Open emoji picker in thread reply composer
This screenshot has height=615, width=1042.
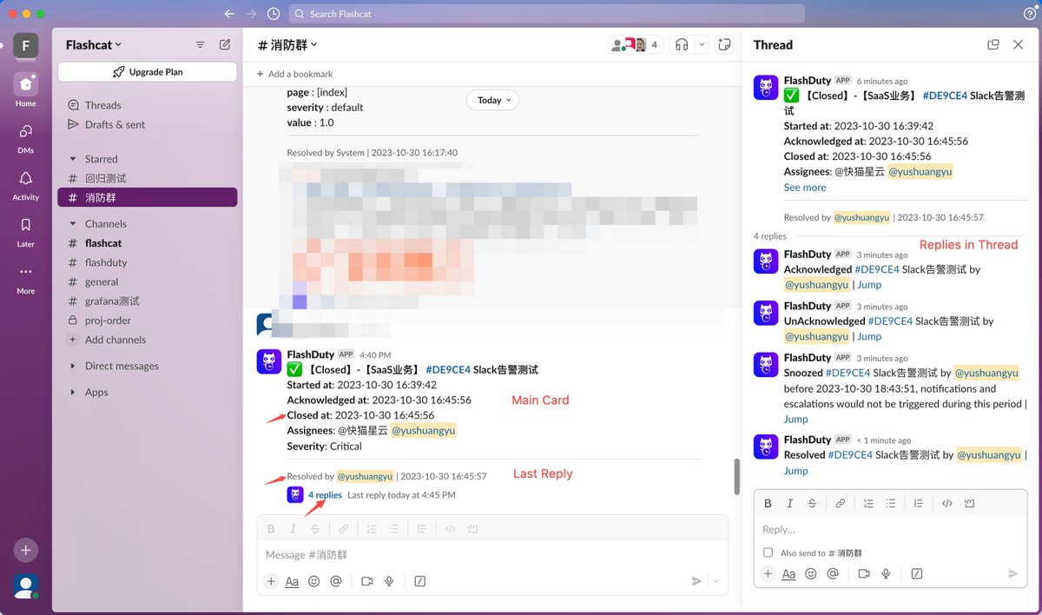(811, 573)
